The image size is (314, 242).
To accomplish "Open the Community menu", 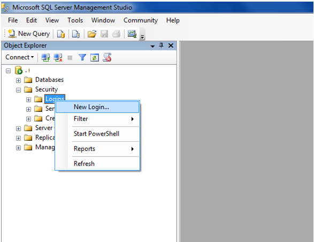I will pyautogui.click(x=141, y=20).
